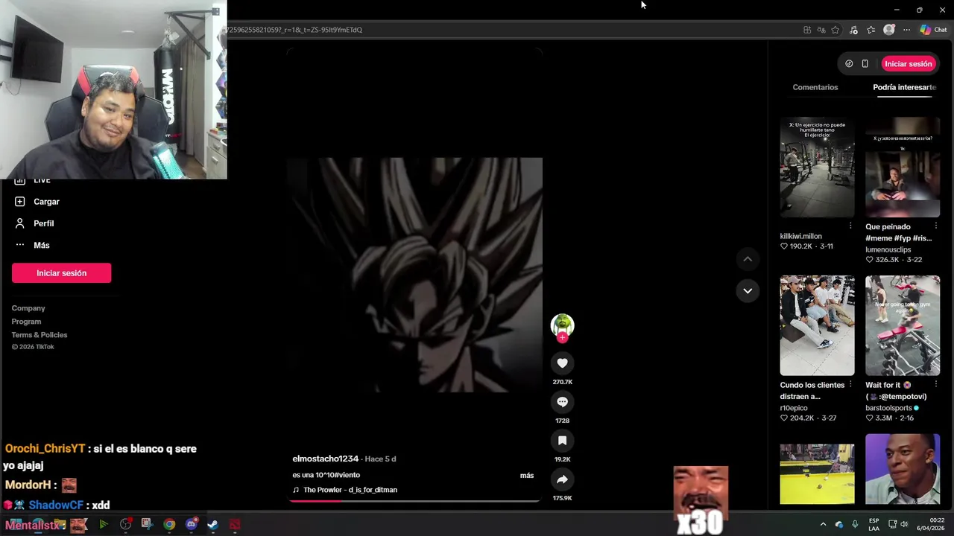The image size is (954, 536).
Task: Follow the creator via the red plus badge
Action: point(562,338)
